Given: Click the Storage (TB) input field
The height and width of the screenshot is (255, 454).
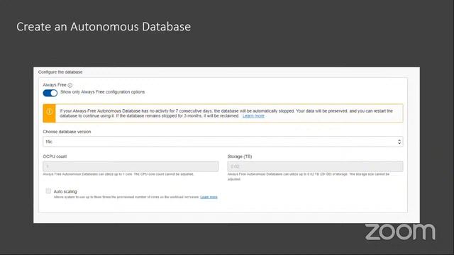Looking at the screenshot, I should point(315,166).
